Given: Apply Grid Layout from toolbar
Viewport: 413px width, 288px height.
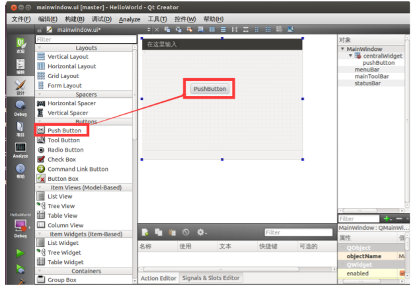Looking at the screenshot, I should [268, 29].
